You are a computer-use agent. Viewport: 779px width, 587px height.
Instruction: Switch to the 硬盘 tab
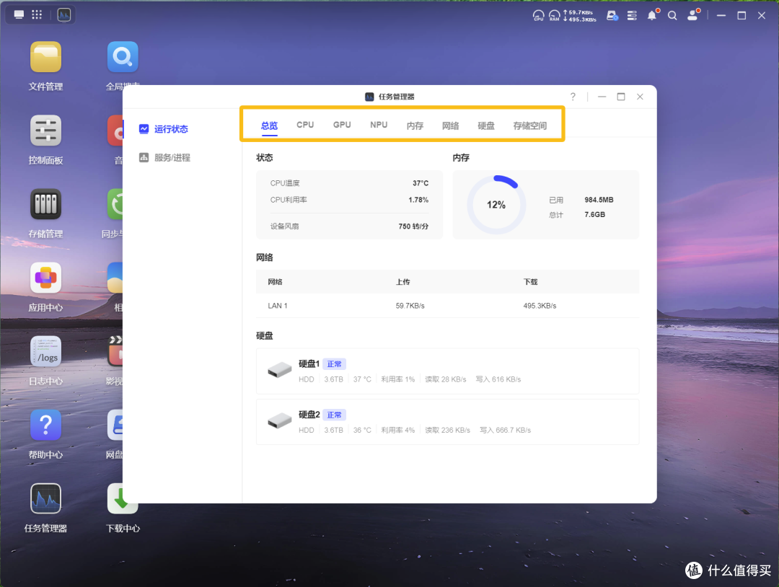pyautogui.click(x=486, y=125)
